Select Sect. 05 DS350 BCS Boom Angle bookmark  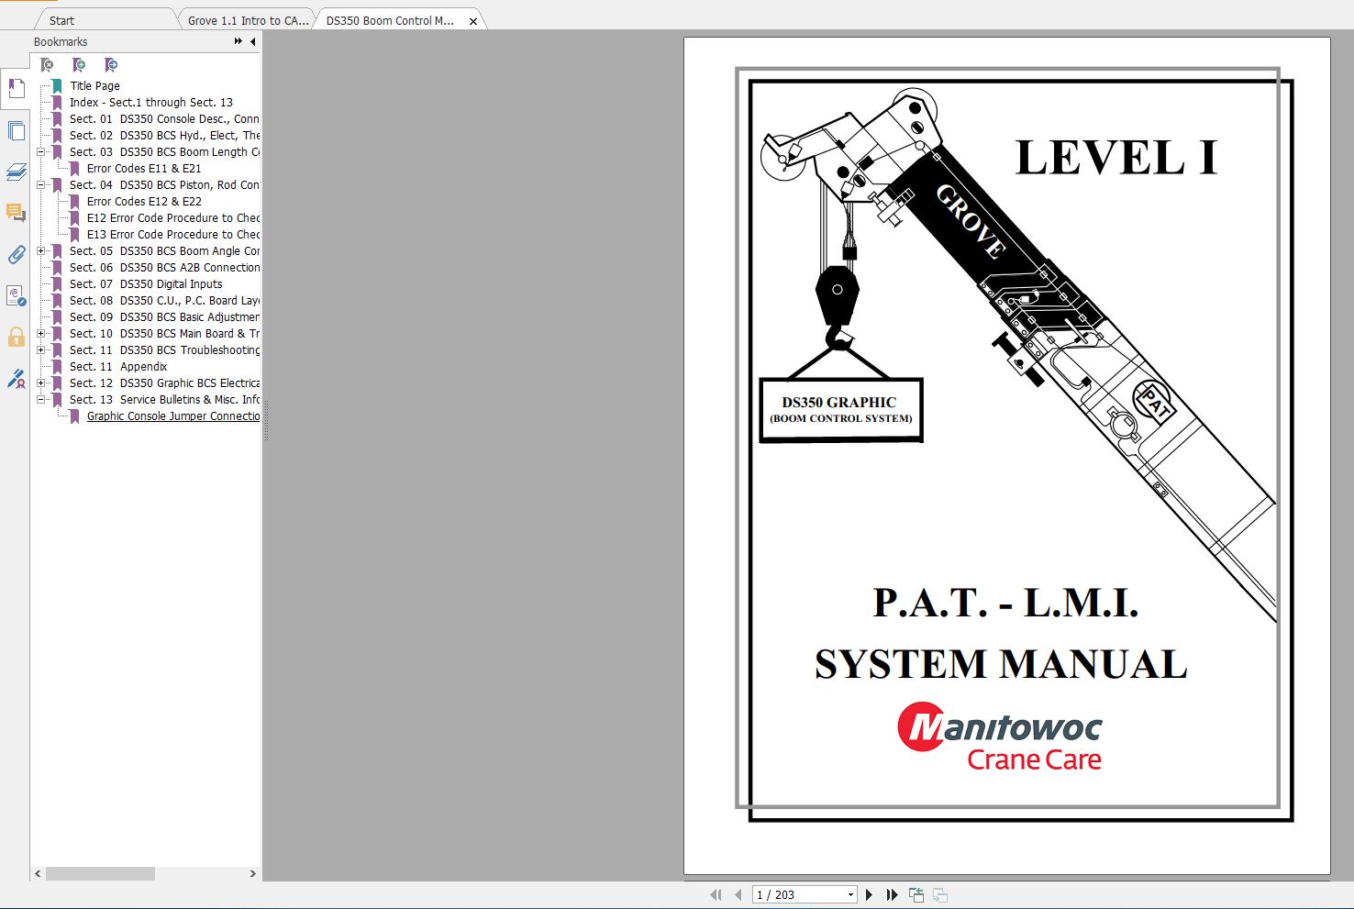coord(164,251)
